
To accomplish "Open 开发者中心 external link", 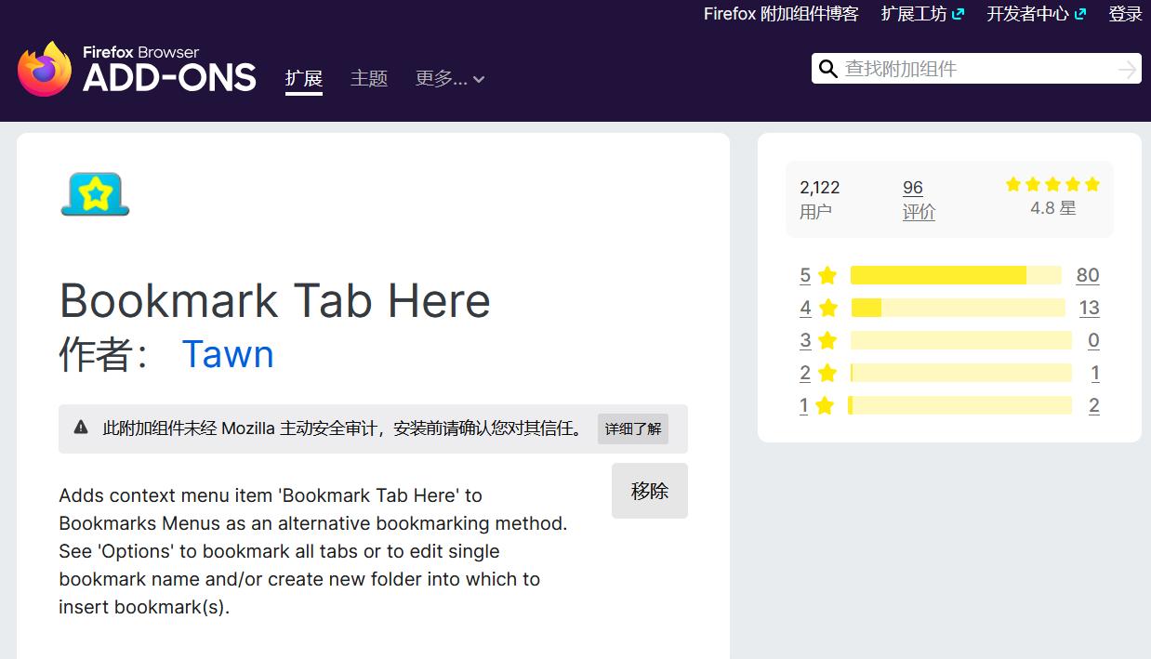I will 1036,14.
